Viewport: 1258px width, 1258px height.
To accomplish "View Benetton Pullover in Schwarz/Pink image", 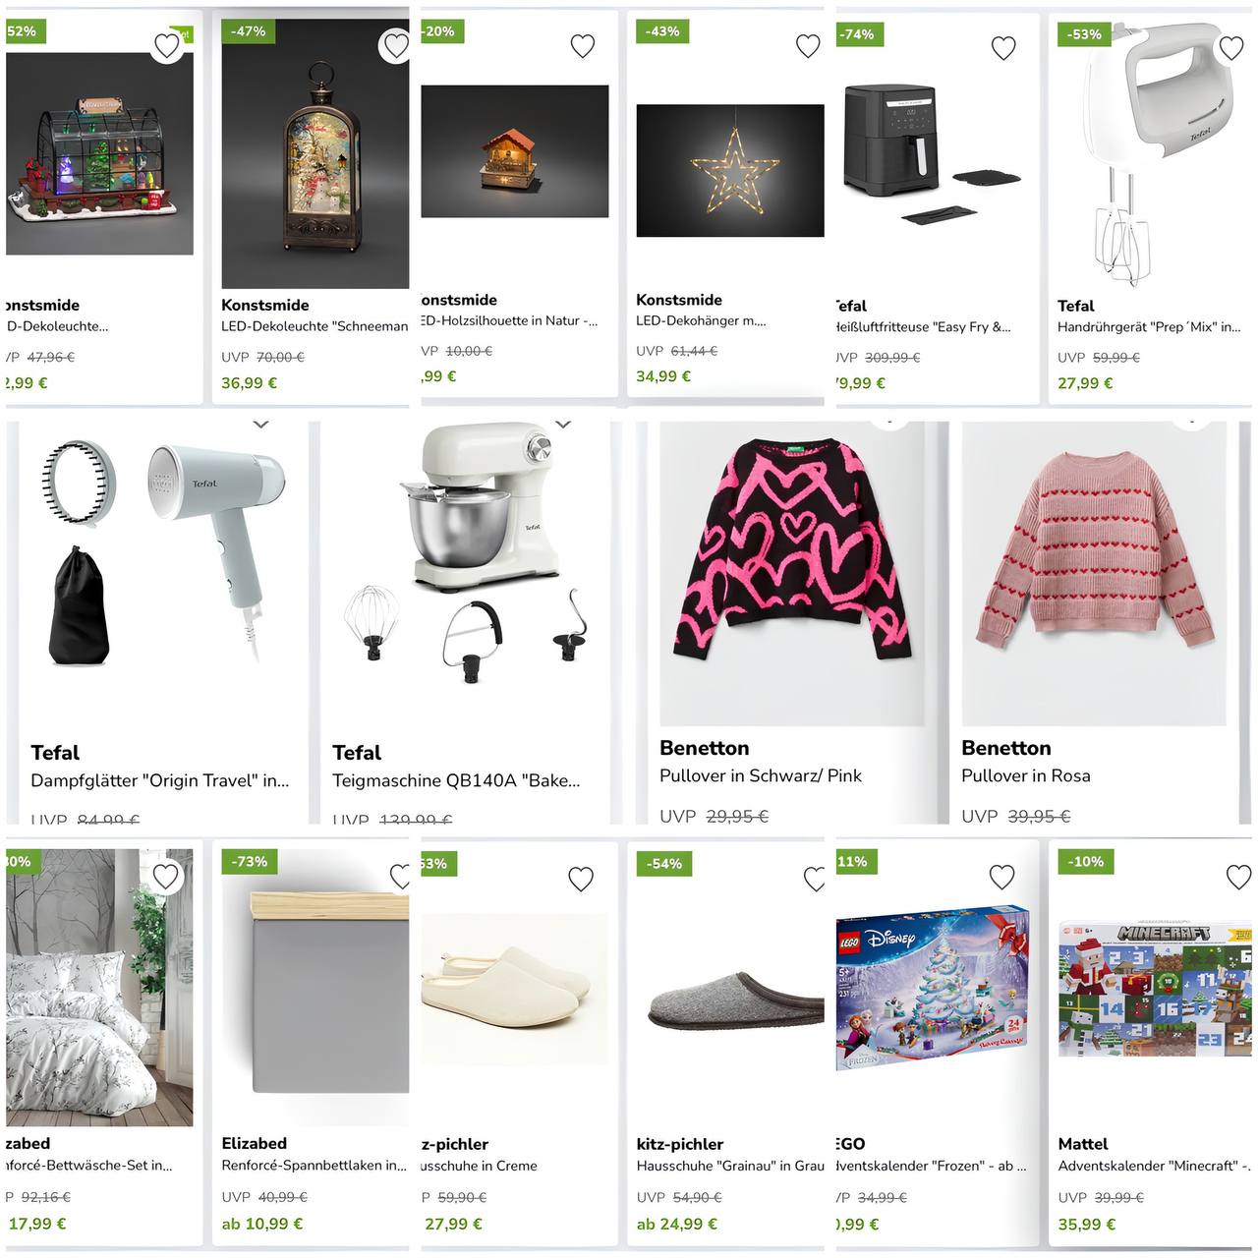I will [x=792, y=573].
